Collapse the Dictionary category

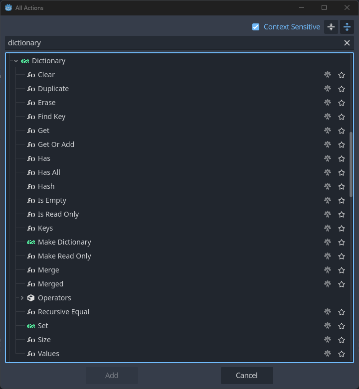[x=16, y=61]
